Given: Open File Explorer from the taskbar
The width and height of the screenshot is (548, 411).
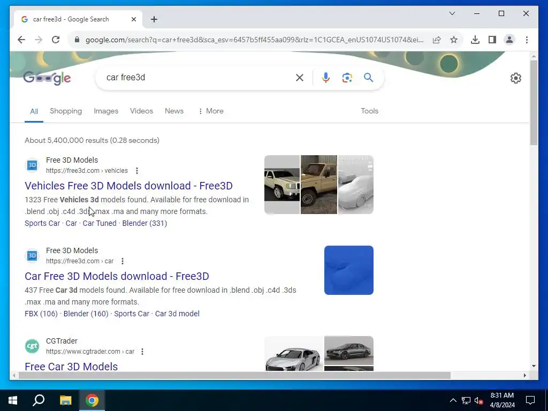Looking at the screenshot, I should pyautogui.click(x=65, y=400).
